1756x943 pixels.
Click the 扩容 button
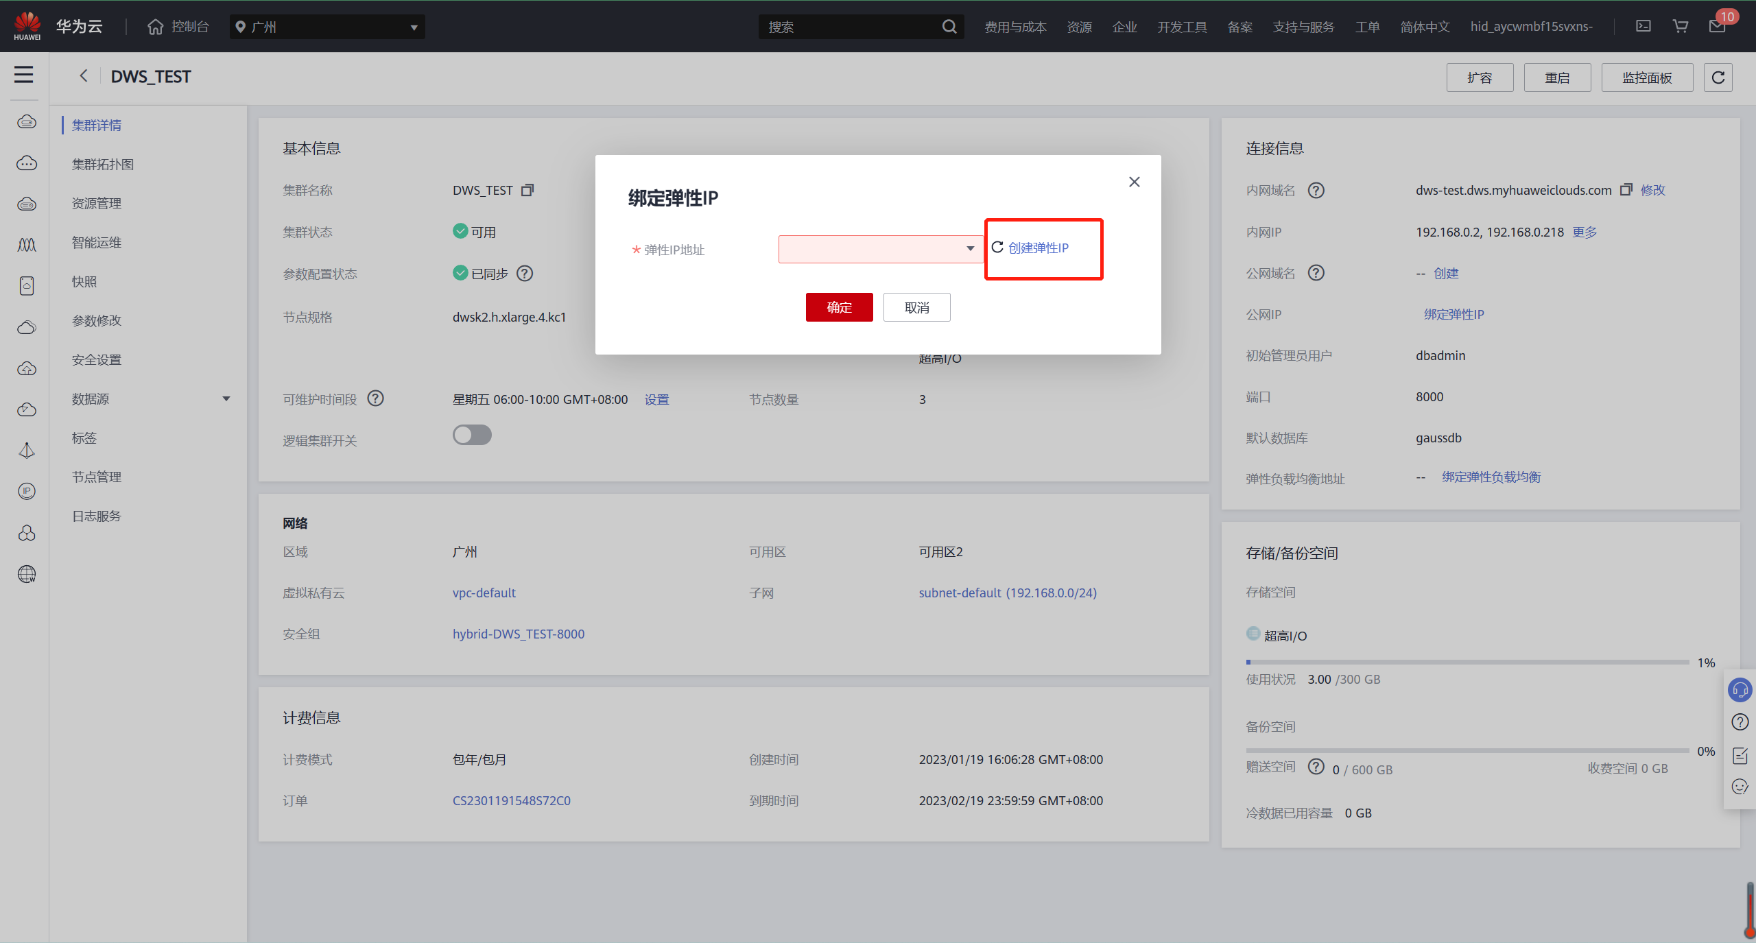(x=1480, y=77)
